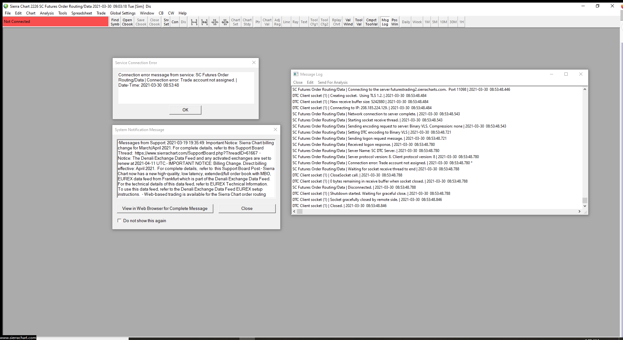Open Chart Stdy studies button
This screenshot has width=623, height=340.
tap(247, 22)
